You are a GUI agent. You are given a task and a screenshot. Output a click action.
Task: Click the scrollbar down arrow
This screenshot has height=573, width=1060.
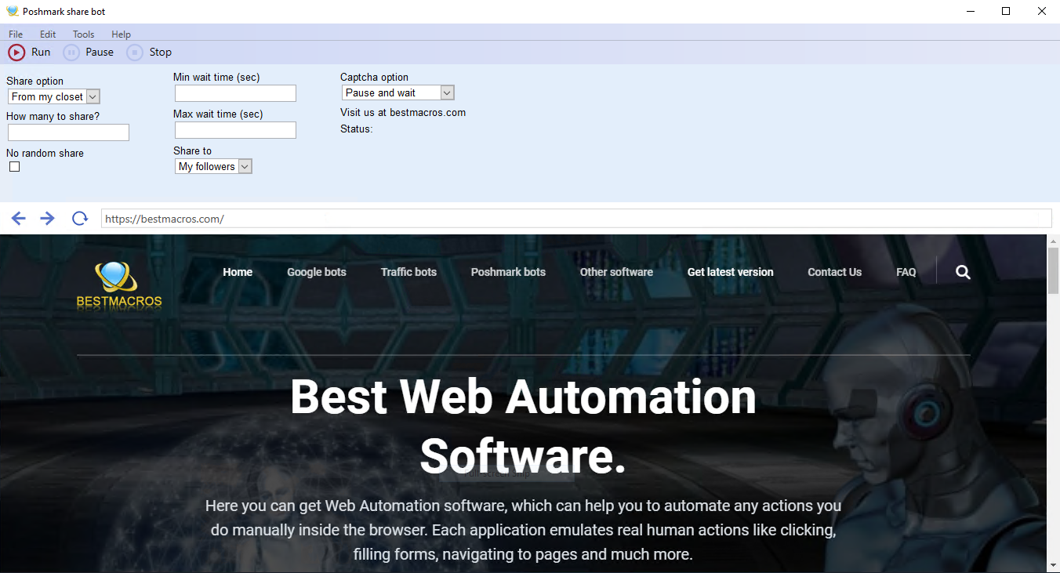point(1053,564)
